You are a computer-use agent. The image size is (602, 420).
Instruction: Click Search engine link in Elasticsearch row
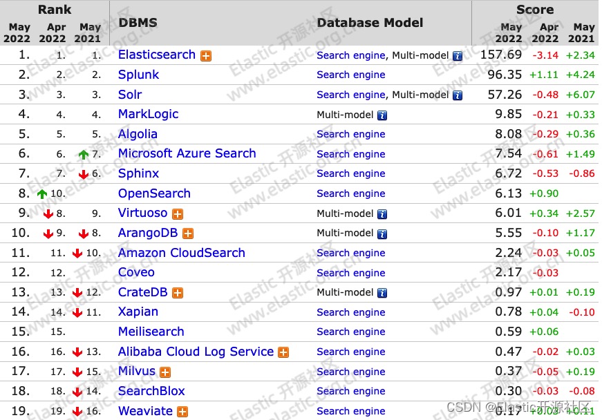click(351, 55)
